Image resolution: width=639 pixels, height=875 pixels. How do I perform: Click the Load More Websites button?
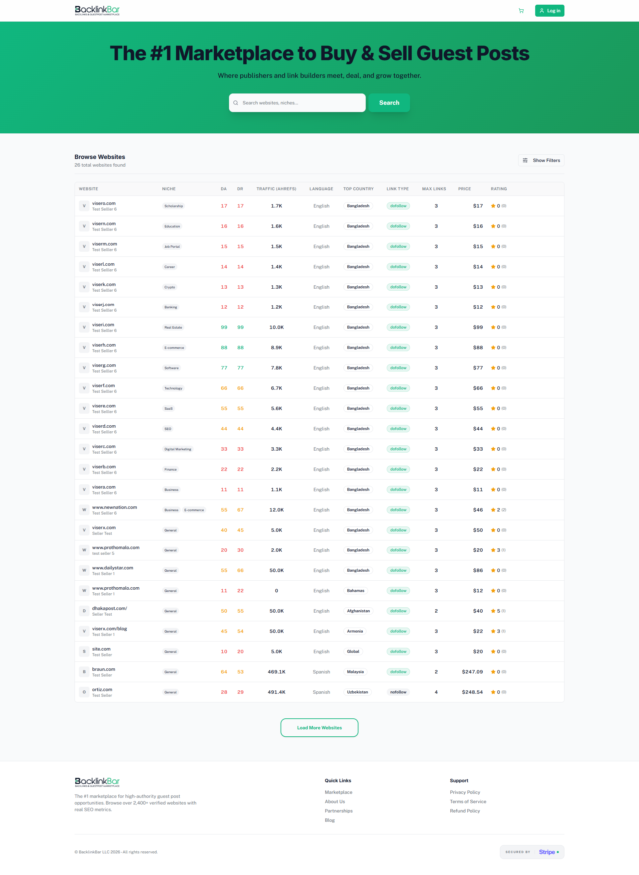click(319, 728)
